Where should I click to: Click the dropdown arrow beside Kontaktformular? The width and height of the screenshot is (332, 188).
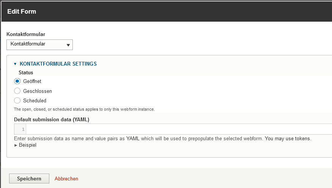click(68, 45)
